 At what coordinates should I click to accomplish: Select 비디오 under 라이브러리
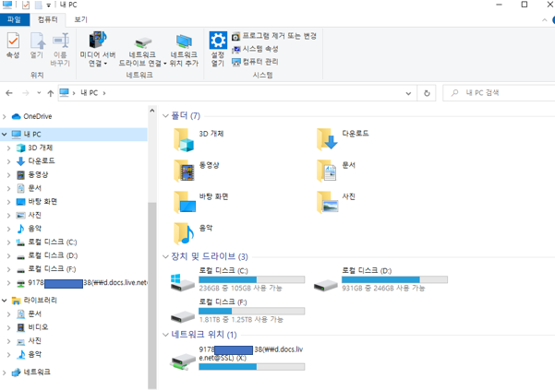[33, 327]
